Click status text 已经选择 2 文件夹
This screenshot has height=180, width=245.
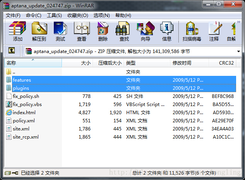[x=40, y=173]
